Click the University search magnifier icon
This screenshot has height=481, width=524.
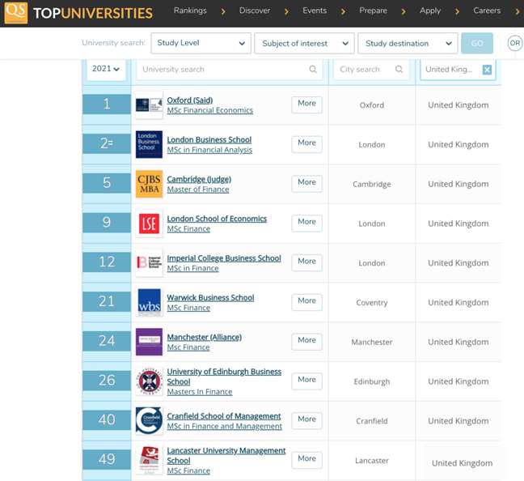[x=313, y=70]
